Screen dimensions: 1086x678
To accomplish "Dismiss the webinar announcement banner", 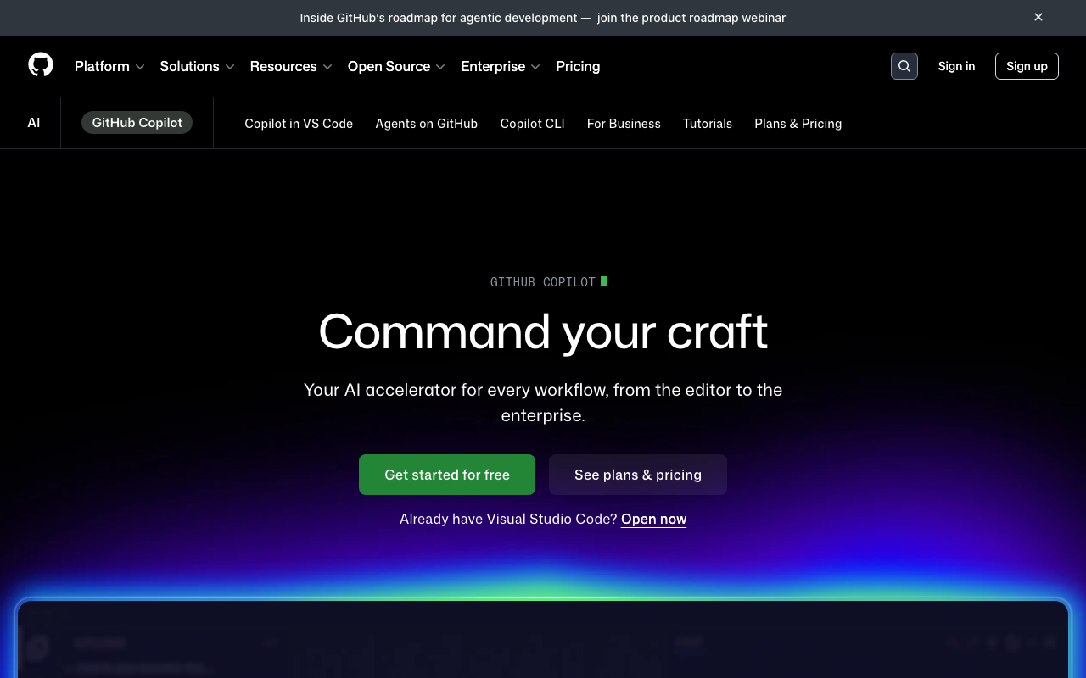I will tap(1038, 17).
